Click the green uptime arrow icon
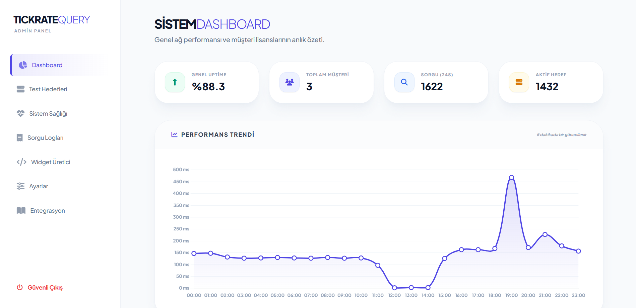636x308 pixels. (x=175, y=82)
